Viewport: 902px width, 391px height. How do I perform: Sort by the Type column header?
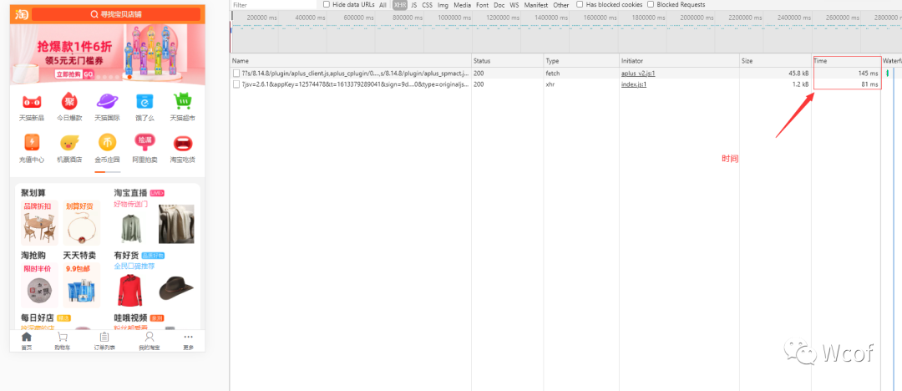tap(581, 60)
